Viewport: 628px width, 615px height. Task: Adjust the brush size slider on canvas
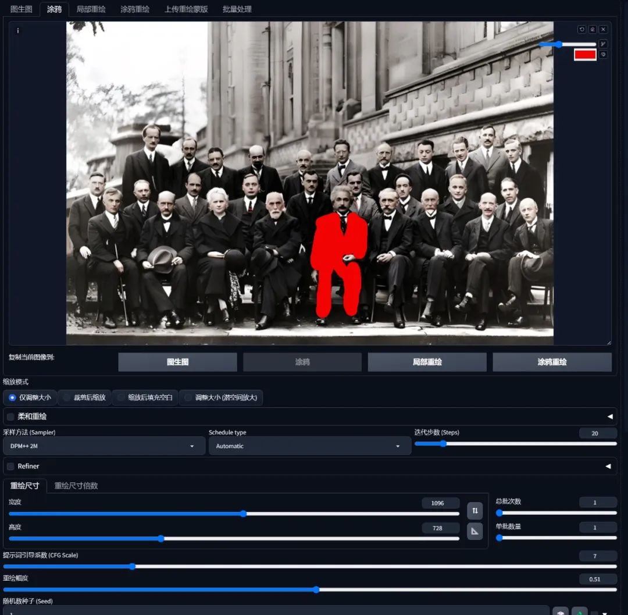568,44
